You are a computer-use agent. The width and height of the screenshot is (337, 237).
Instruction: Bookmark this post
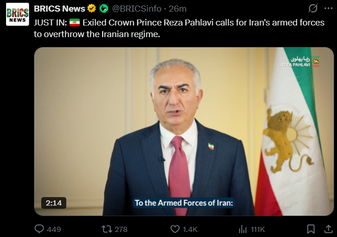(x=311, y=229)
